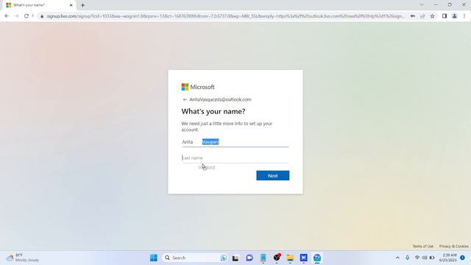
Task: Minimize the browser window
Action: tap(436, 5)
